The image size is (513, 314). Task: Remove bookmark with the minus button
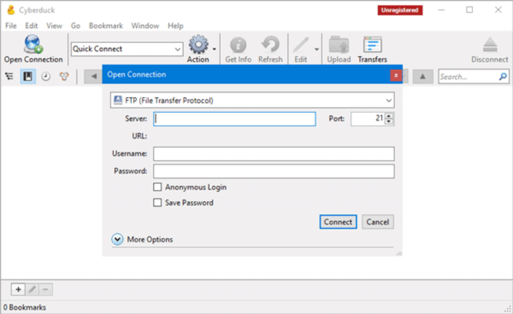45,290
